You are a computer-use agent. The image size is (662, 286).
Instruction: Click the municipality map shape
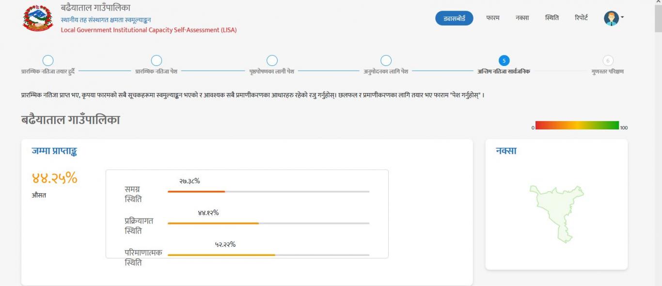point(557,213)
